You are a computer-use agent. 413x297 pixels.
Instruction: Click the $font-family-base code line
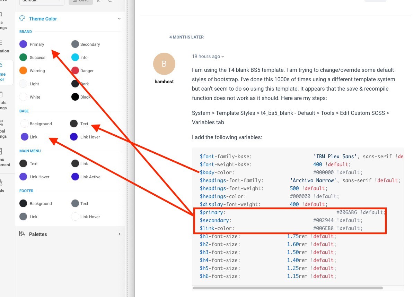pyautogui.click(x=301, y=156)
